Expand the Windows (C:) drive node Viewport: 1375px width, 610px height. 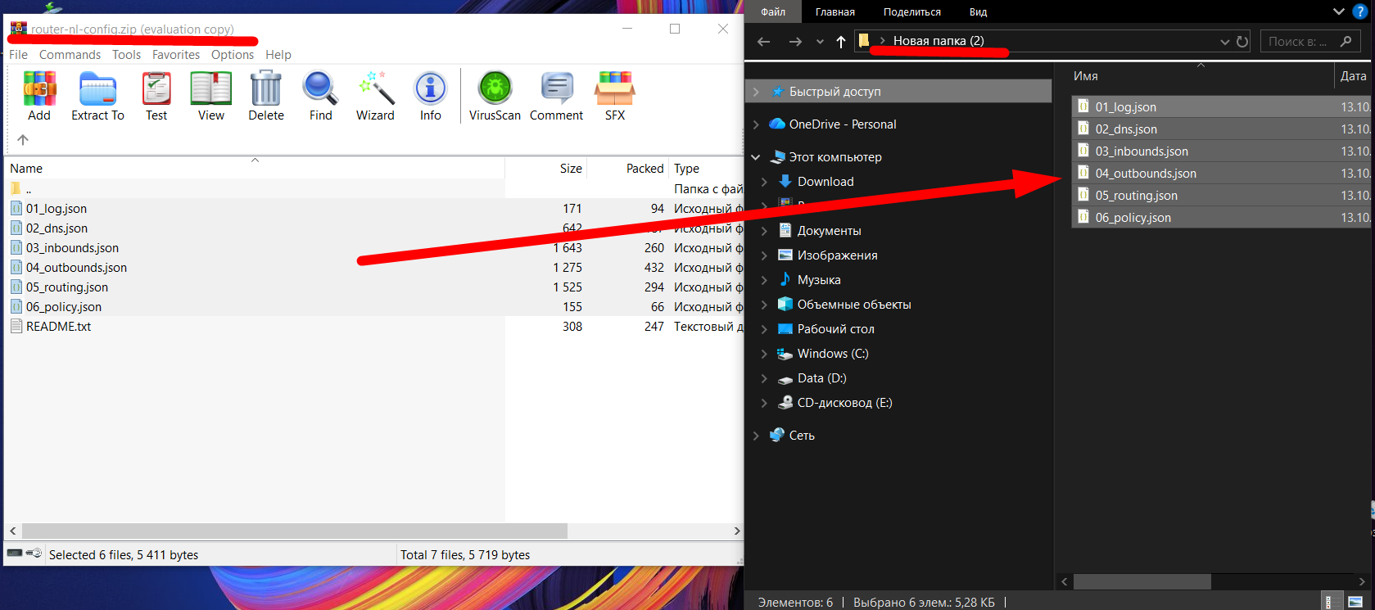click(764, 354)
